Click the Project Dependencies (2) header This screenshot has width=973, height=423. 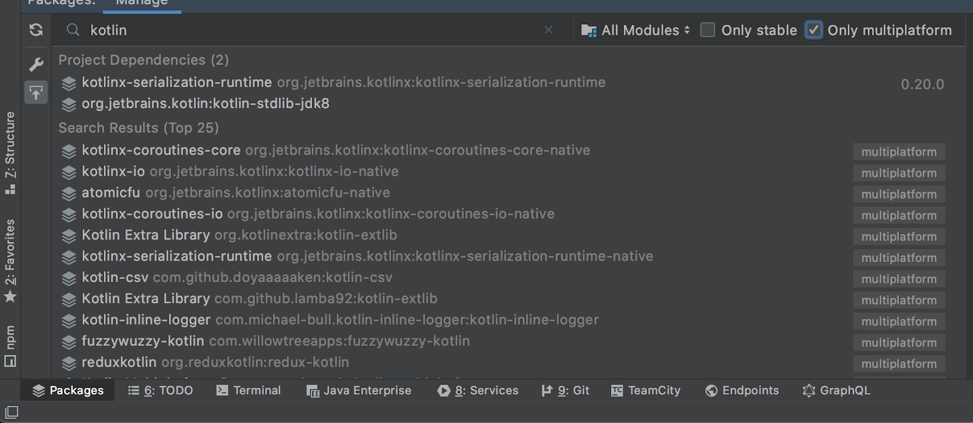pos(144,60)
